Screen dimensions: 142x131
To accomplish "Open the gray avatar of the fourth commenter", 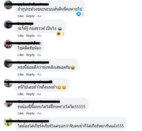I will point(8,64).
